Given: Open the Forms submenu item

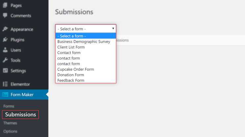Looking at the screenshot, I should (x=9, y=106).
